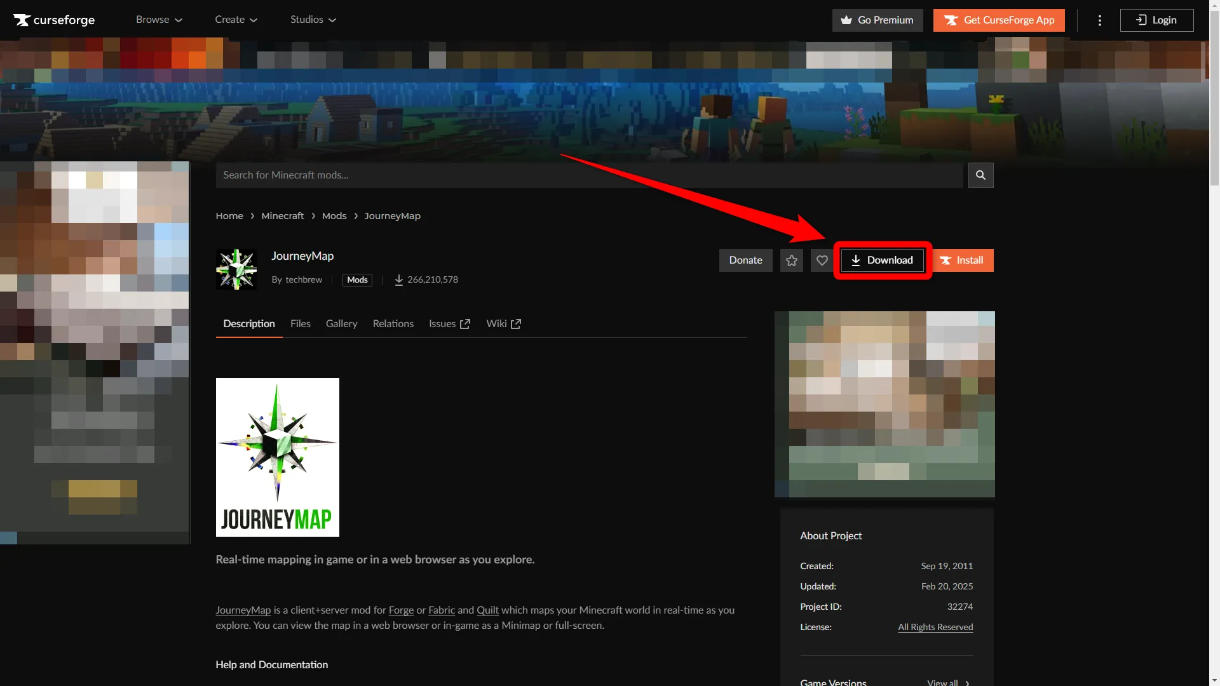Click the Help and Documentation heading

[x=271, y=664]
